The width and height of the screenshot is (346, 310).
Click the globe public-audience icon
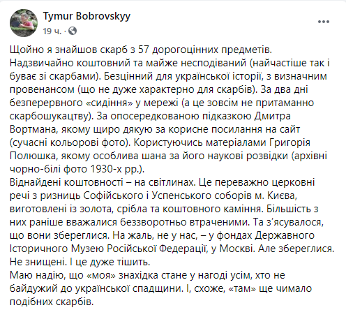click(x=73, y=31)
